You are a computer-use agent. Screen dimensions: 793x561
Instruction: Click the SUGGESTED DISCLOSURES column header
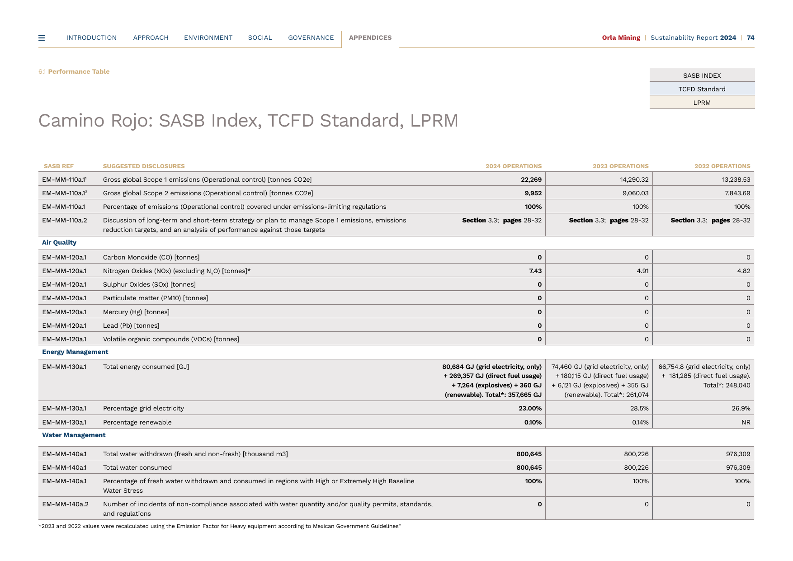click(144, 166)
